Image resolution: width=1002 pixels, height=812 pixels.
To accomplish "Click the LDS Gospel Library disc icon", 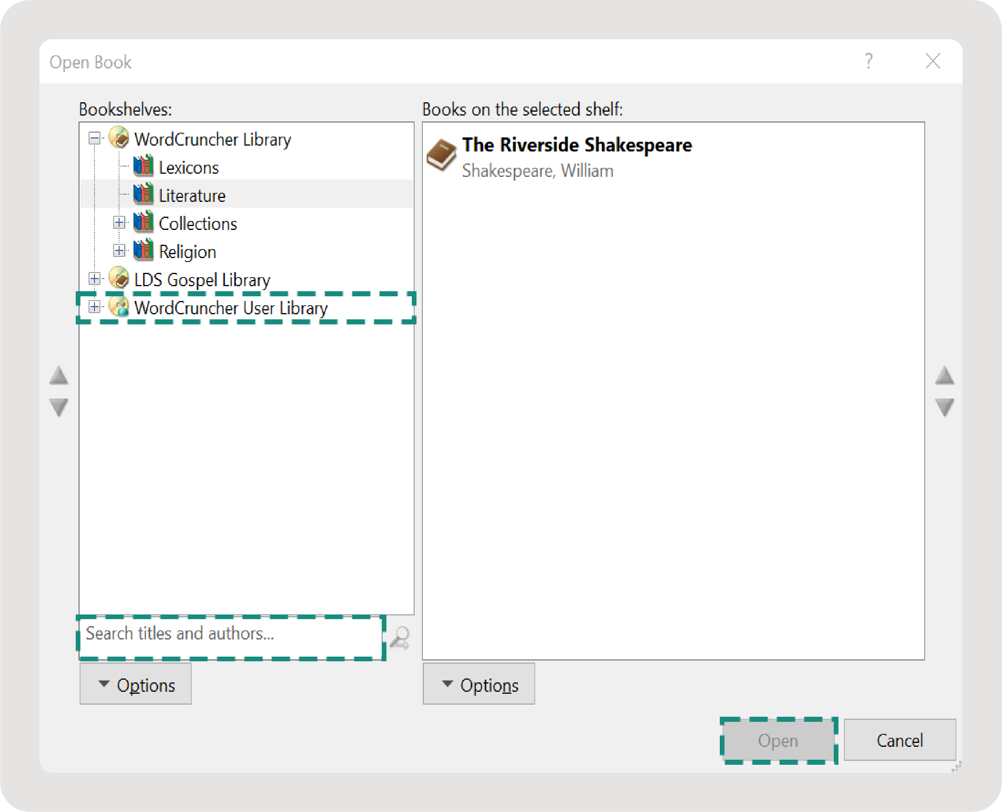I will pyautogui.click(x=119, y=279).
